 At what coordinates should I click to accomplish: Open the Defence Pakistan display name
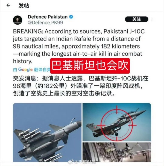click(48, 17)
